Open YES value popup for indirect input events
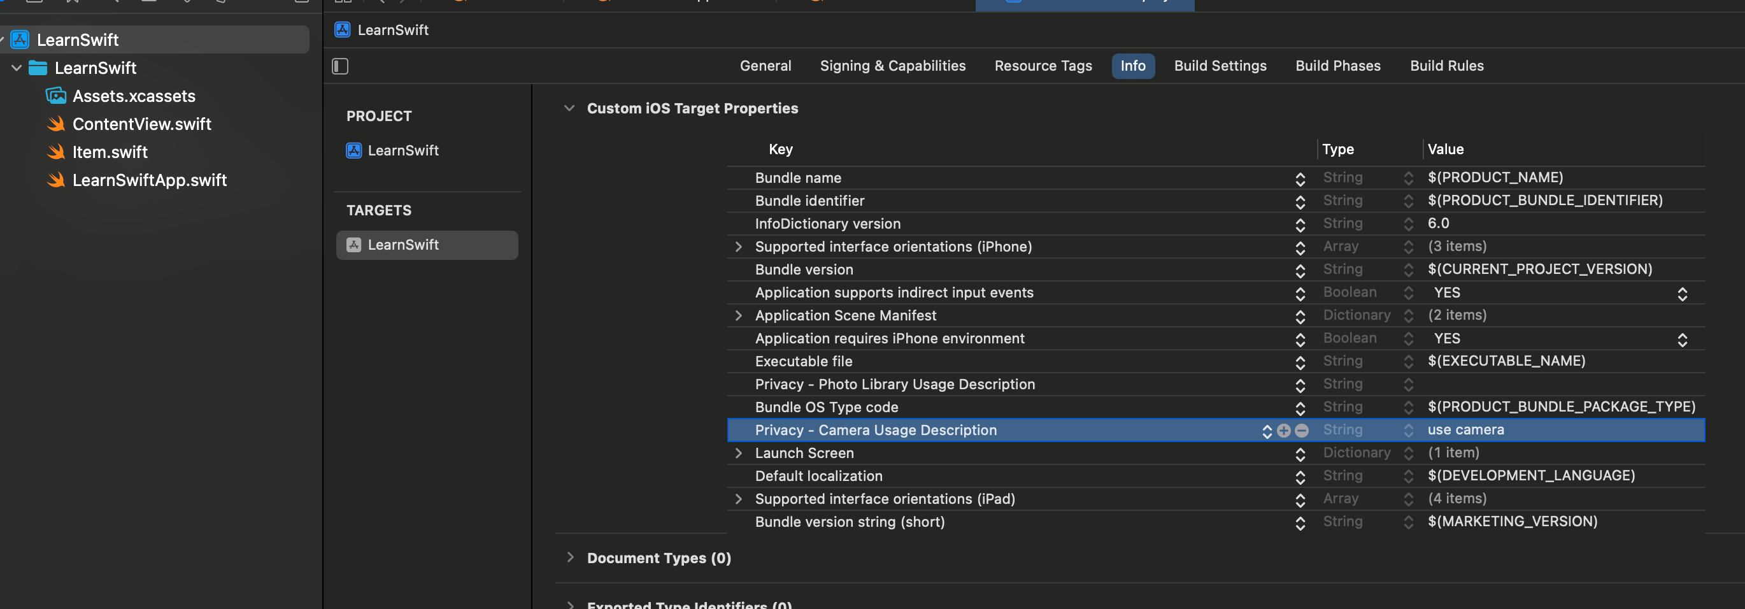 (x=1682, y=293)
